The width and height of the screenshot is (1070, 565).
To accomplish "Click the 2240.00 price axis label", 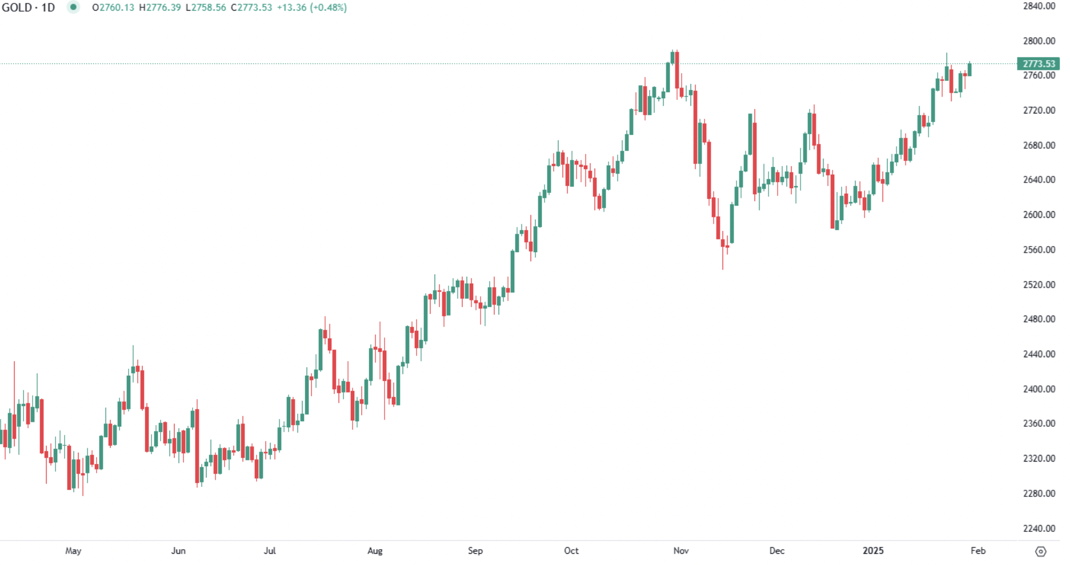I will click(x=1039, y=528).
